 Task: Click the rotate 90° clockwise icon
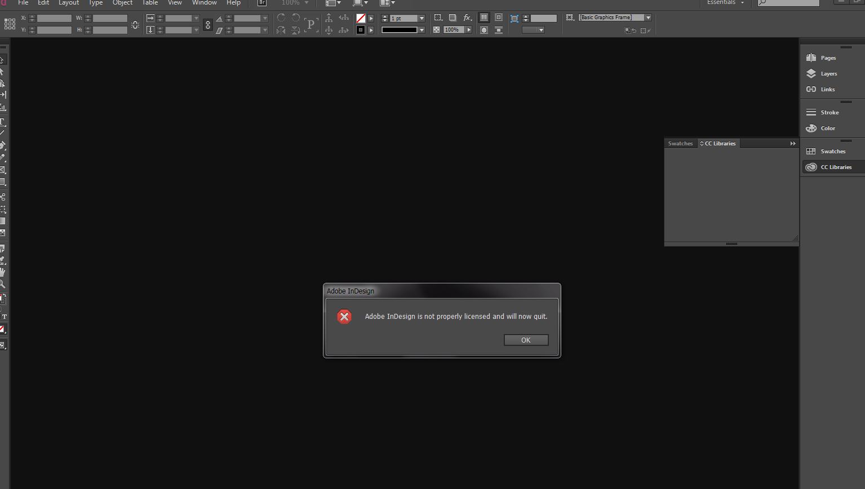point(281,18)
